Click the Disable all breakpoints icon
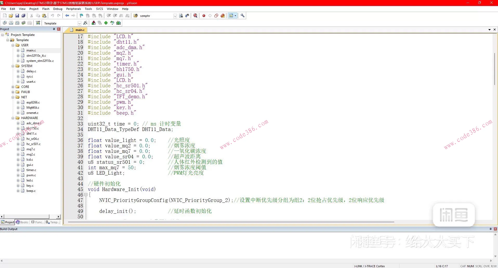The height and width of the screenshot is (268, 498). click(216, 16)
